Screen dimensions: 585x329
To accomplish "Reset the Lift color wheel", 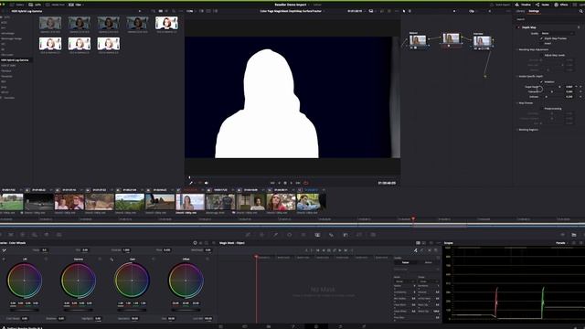I will (x=46, y=259).
